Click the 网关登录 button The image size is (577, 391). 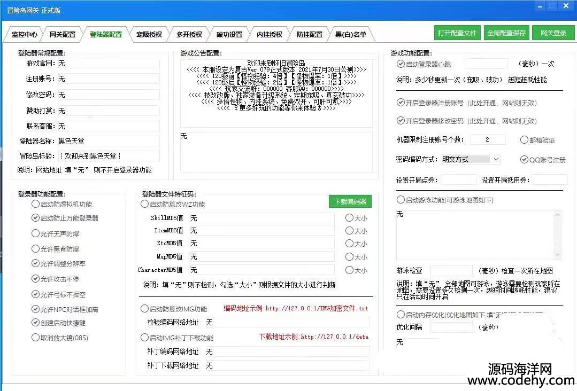tap(553, 33)
